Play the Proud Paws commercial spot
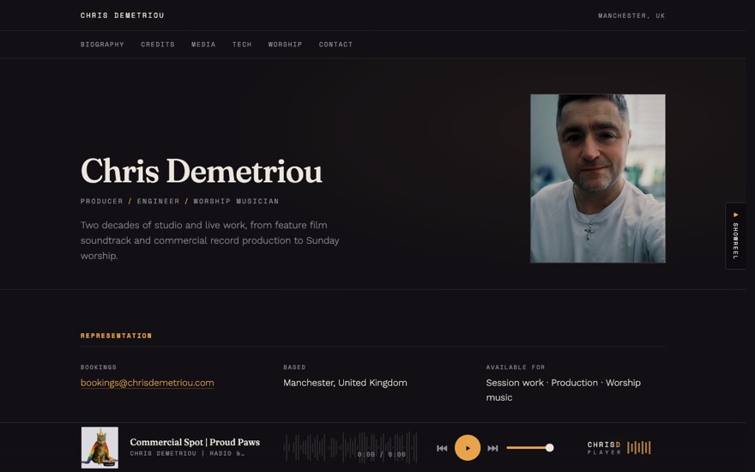Image resolution: width=755 pixels, height=472 pixels. (x=467, y=447)
